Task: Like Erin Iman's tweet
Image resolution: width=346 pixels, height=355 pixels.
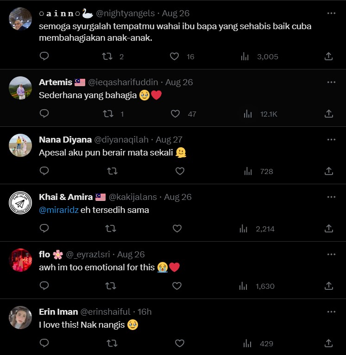Action: click(180, 343)
